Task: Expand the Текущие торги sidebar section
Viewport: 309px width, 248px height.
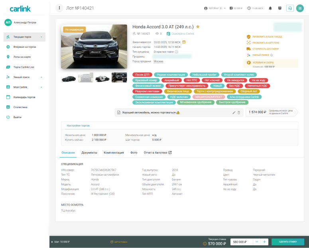Action: pos(41,37)
